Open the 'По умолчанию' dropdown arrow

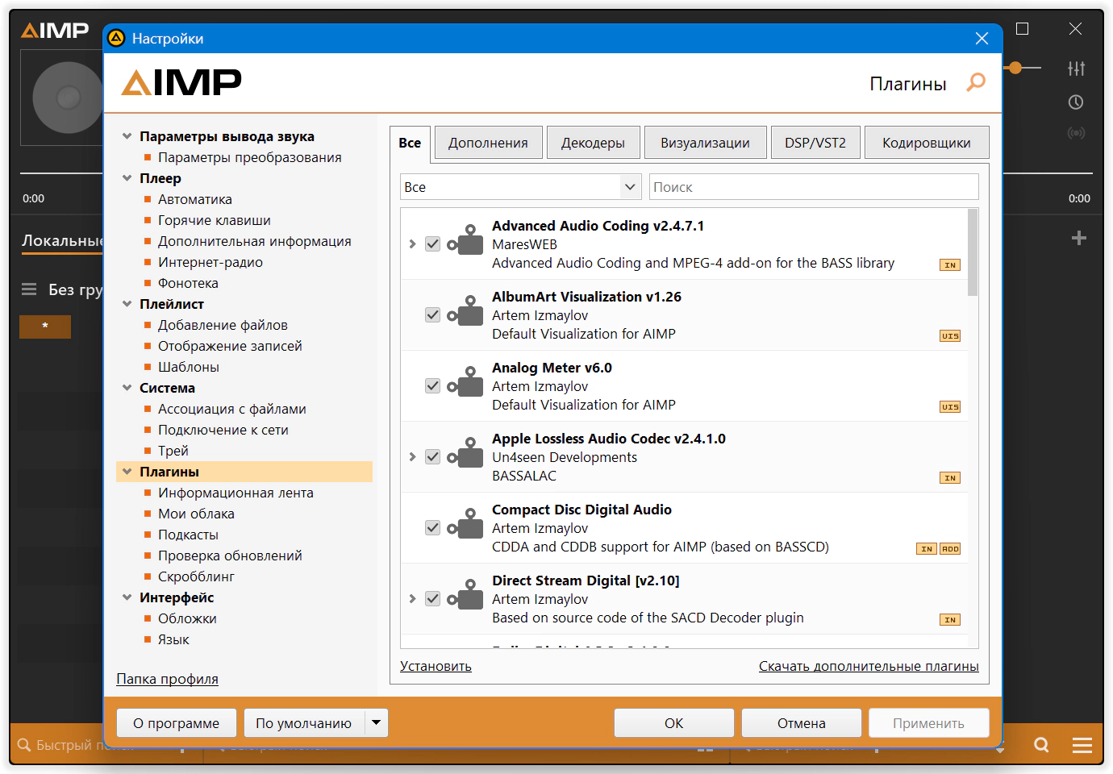pos(376,722)
